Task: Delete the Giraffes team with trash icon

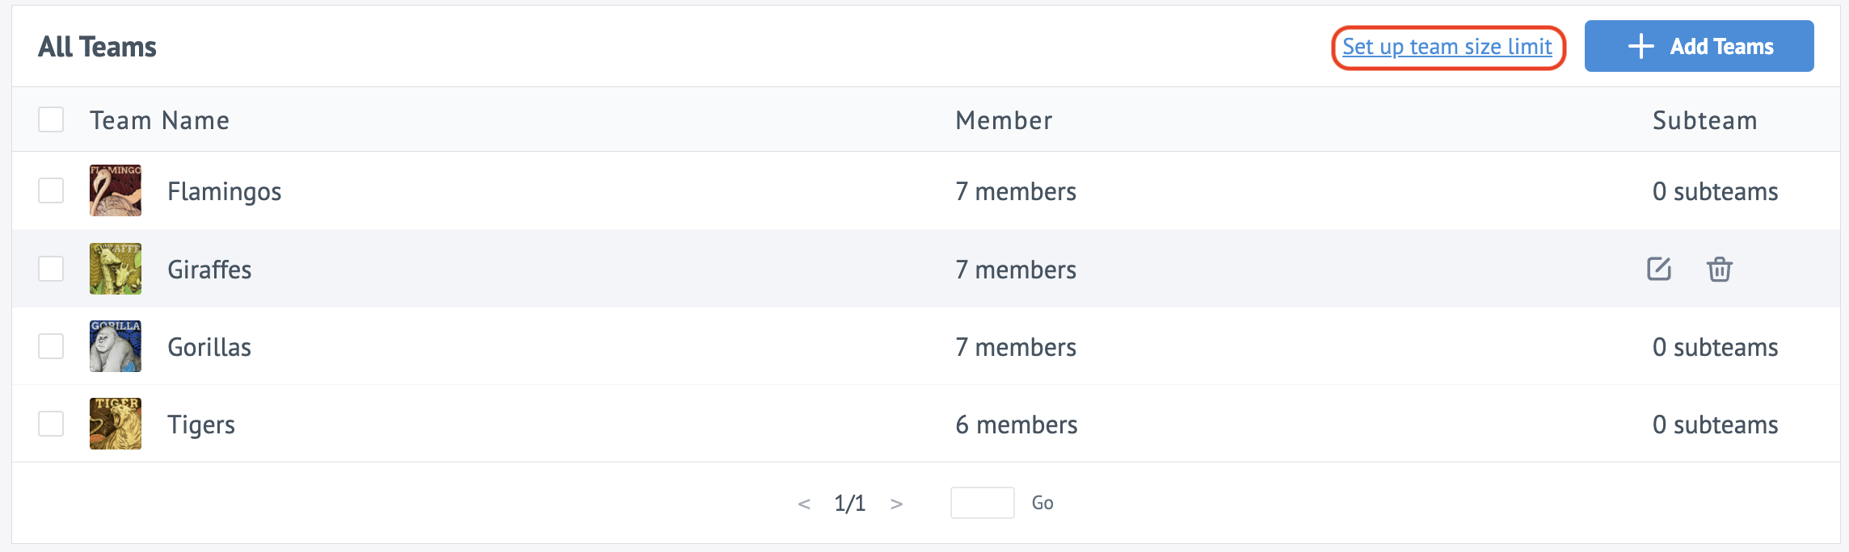Action: (1720, 269)
